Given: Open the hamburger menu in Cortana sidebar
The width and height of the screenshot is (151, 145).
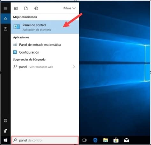Looking at the screenshot, I should tap(5, 8).
